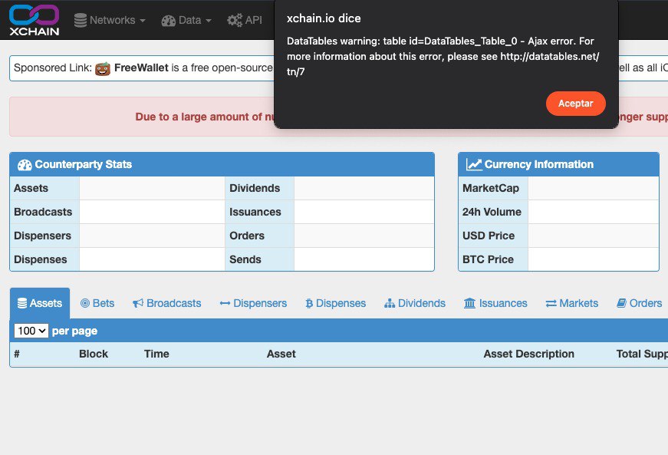The image size is (668, 455).
Task: Switch to the Markets tab
Action: click(572, 303)
